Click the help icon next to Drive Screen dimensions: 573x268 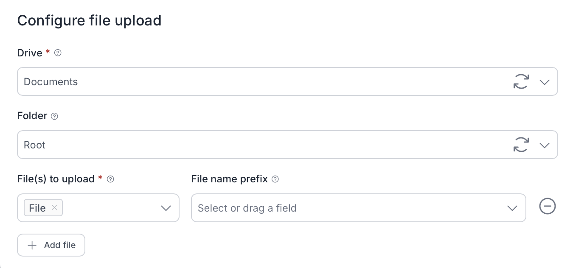[x=58, y=53]
